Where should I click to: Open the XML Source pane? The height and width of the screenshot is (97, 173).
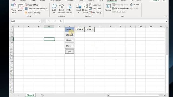(108, 7)
